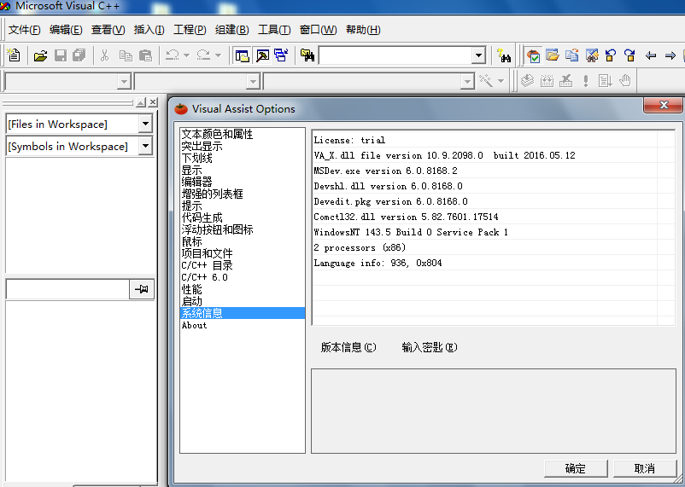The height and width of the screenshot is (487, 685).
Task: Click the Find in Files binoculars icon
Action: coord(307,55)
